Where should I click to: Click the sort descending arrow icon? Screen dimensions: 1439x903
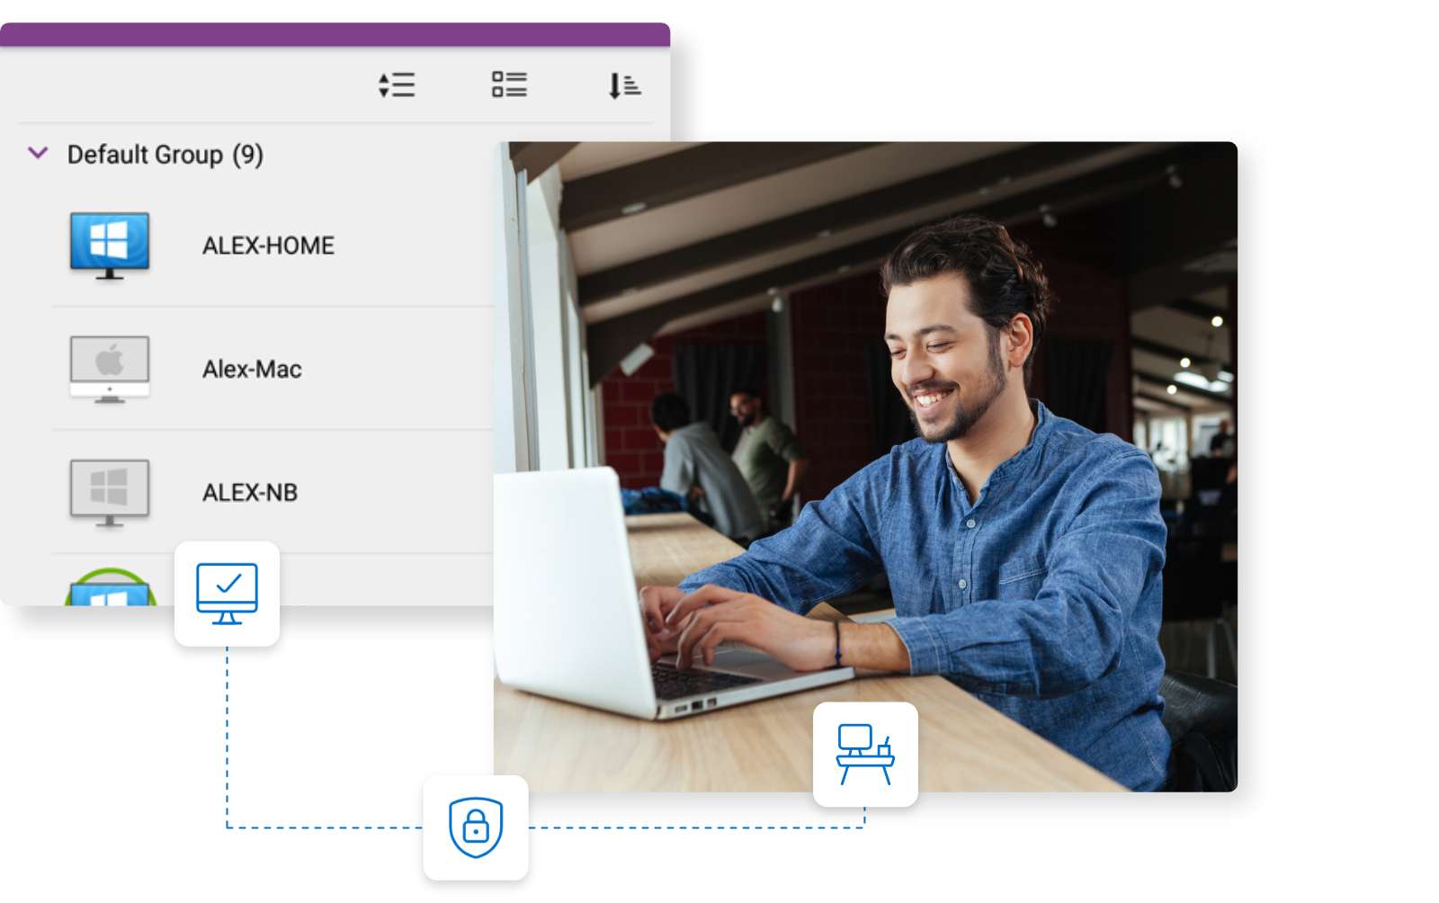[x=623, y=85]
